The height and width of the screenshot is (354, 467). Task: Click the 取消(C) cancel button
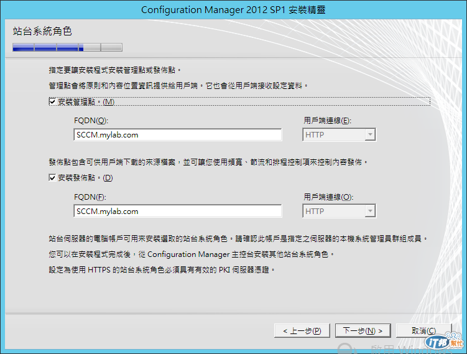424,331
